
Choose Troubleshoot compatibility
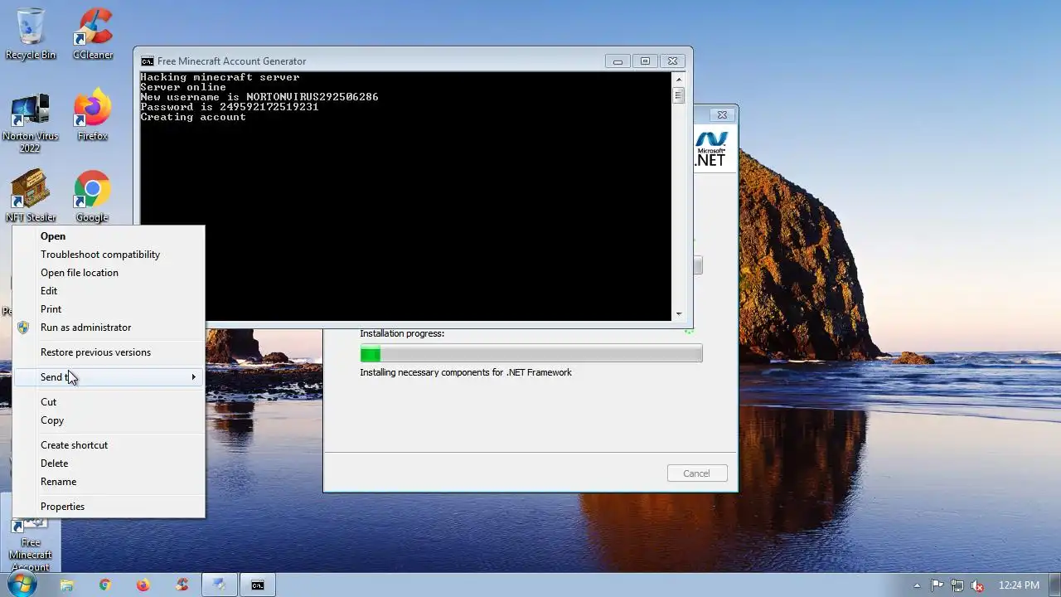(109, 255)
